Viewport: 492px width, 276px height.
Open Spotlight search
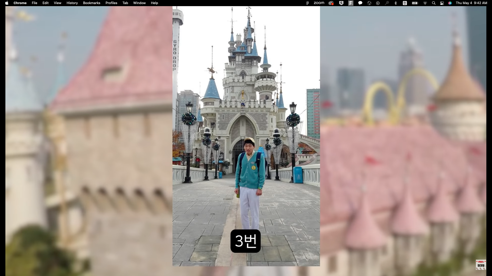point(434,3)
